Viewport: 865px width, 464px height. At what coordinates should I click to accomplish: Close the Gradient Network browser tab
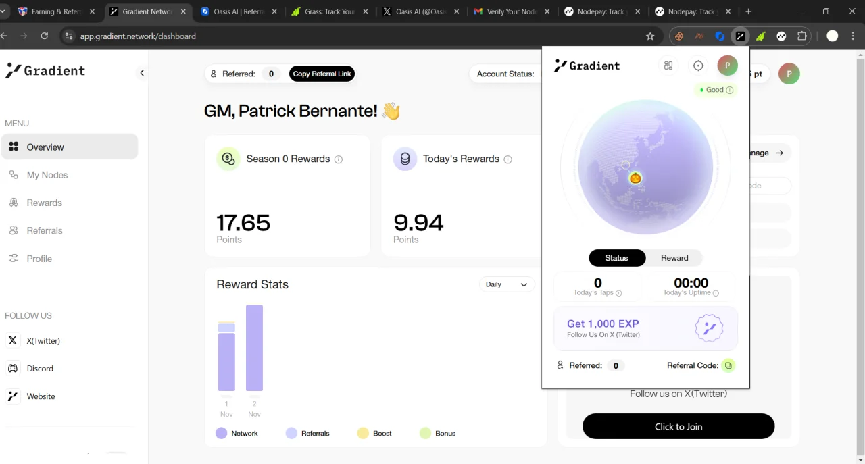pyautogui.click(x=183, y=11)
